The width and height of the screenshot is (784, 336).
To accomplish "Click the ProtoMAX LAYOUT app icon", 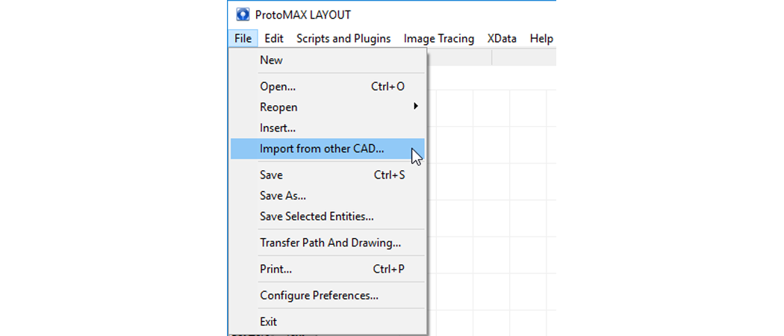I will (x=243, y=14).
